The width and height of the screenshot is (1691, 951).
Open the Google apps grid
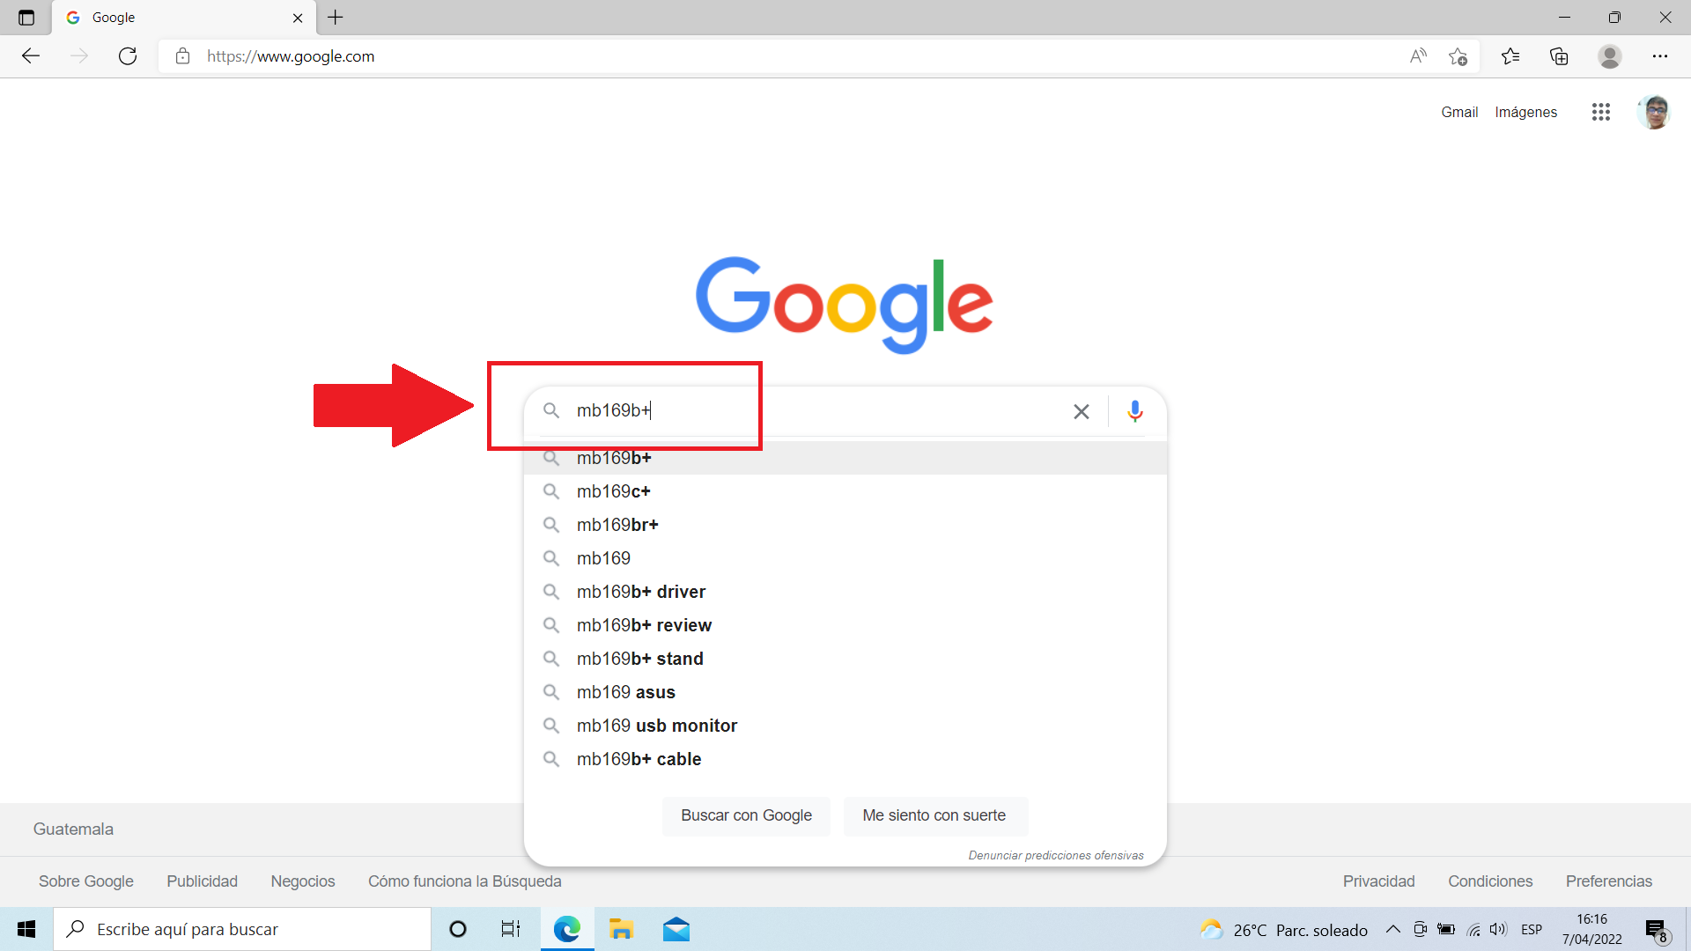pyautogui.click(x=1600, y=112)
